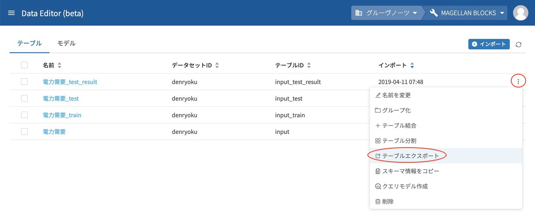Sort by 名前 column sort arrows
Image resolution: width=535 pixels, height=218 pixels.
[x=59, y=66]
